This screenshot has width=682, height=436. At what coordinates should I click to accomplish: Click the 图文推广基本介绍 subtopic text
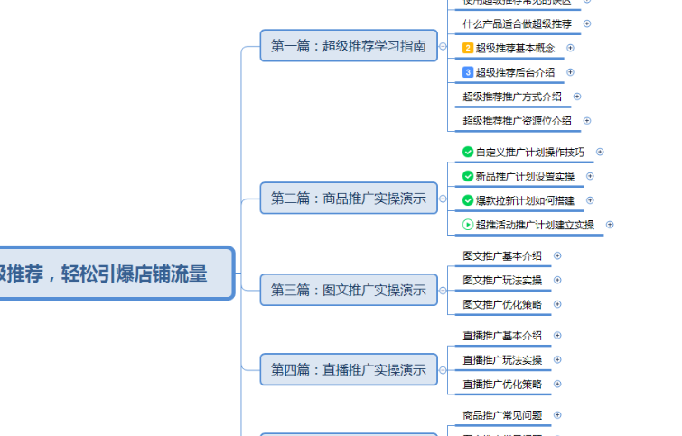tap(502, 256)
